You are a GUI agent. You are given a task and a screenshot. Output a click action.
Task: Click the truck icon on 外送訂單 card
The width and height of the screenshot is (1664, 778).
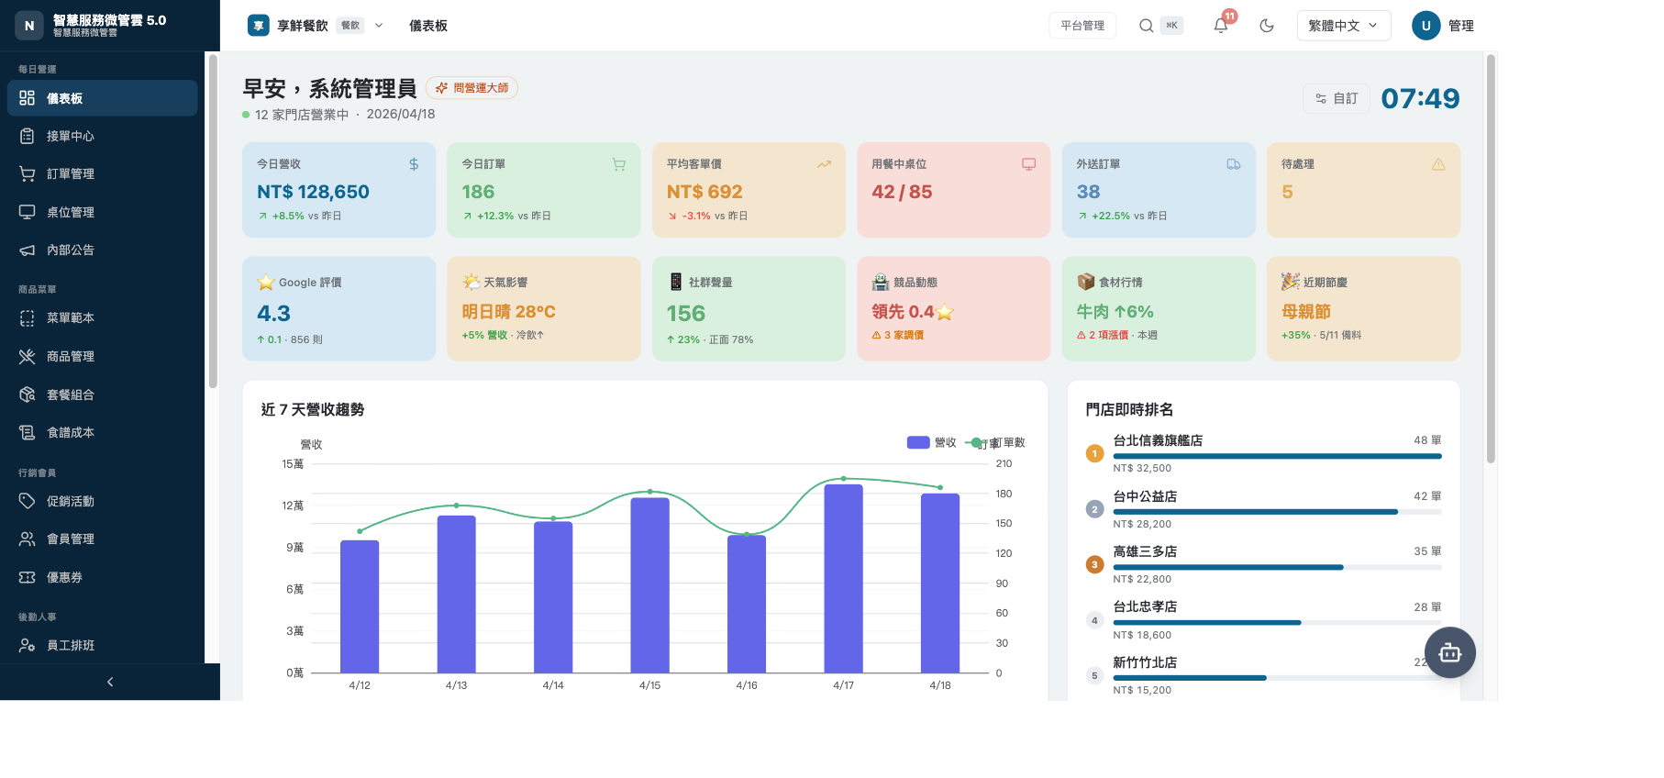click(x=1234, y=164)
